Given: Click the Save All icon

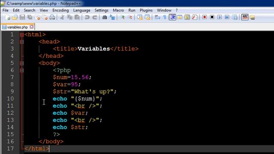Looking at the screenshot, I should pos(30,17).
